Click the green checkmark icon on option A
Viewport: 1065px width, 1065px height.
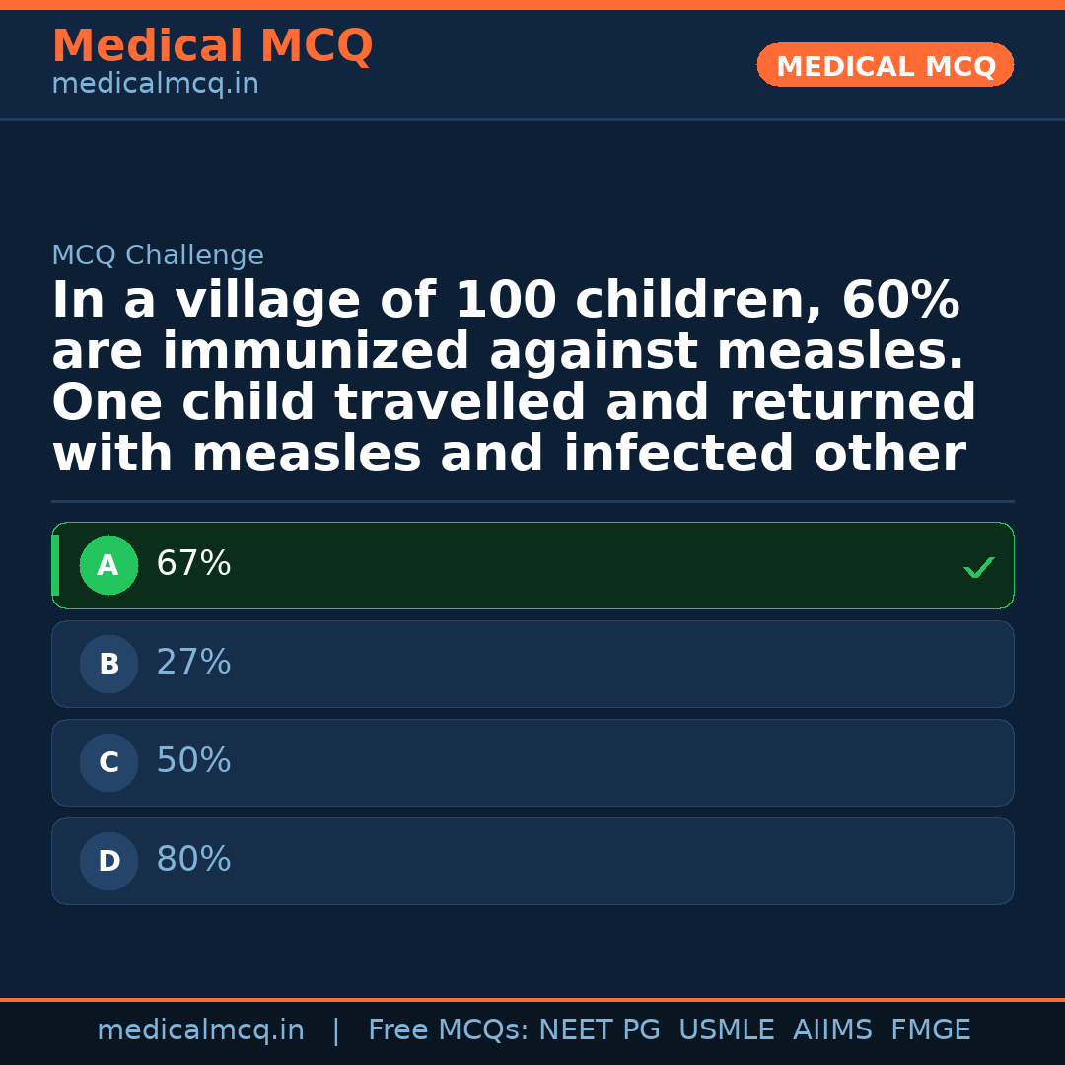(x=978, y=567)
